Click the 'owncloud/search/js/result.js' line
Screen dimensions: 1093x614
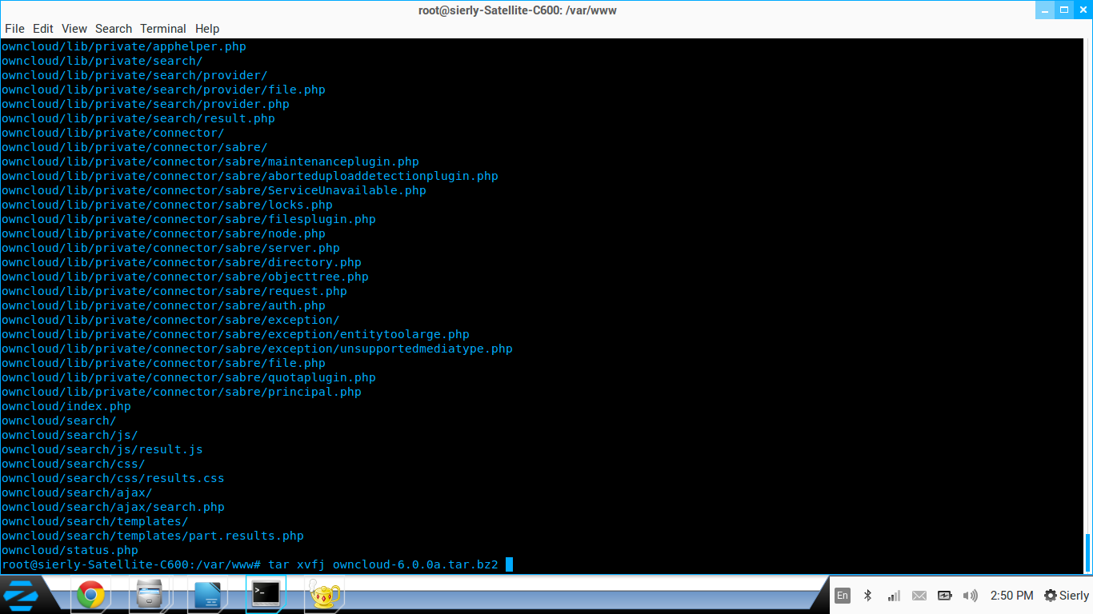coord(102,449)
